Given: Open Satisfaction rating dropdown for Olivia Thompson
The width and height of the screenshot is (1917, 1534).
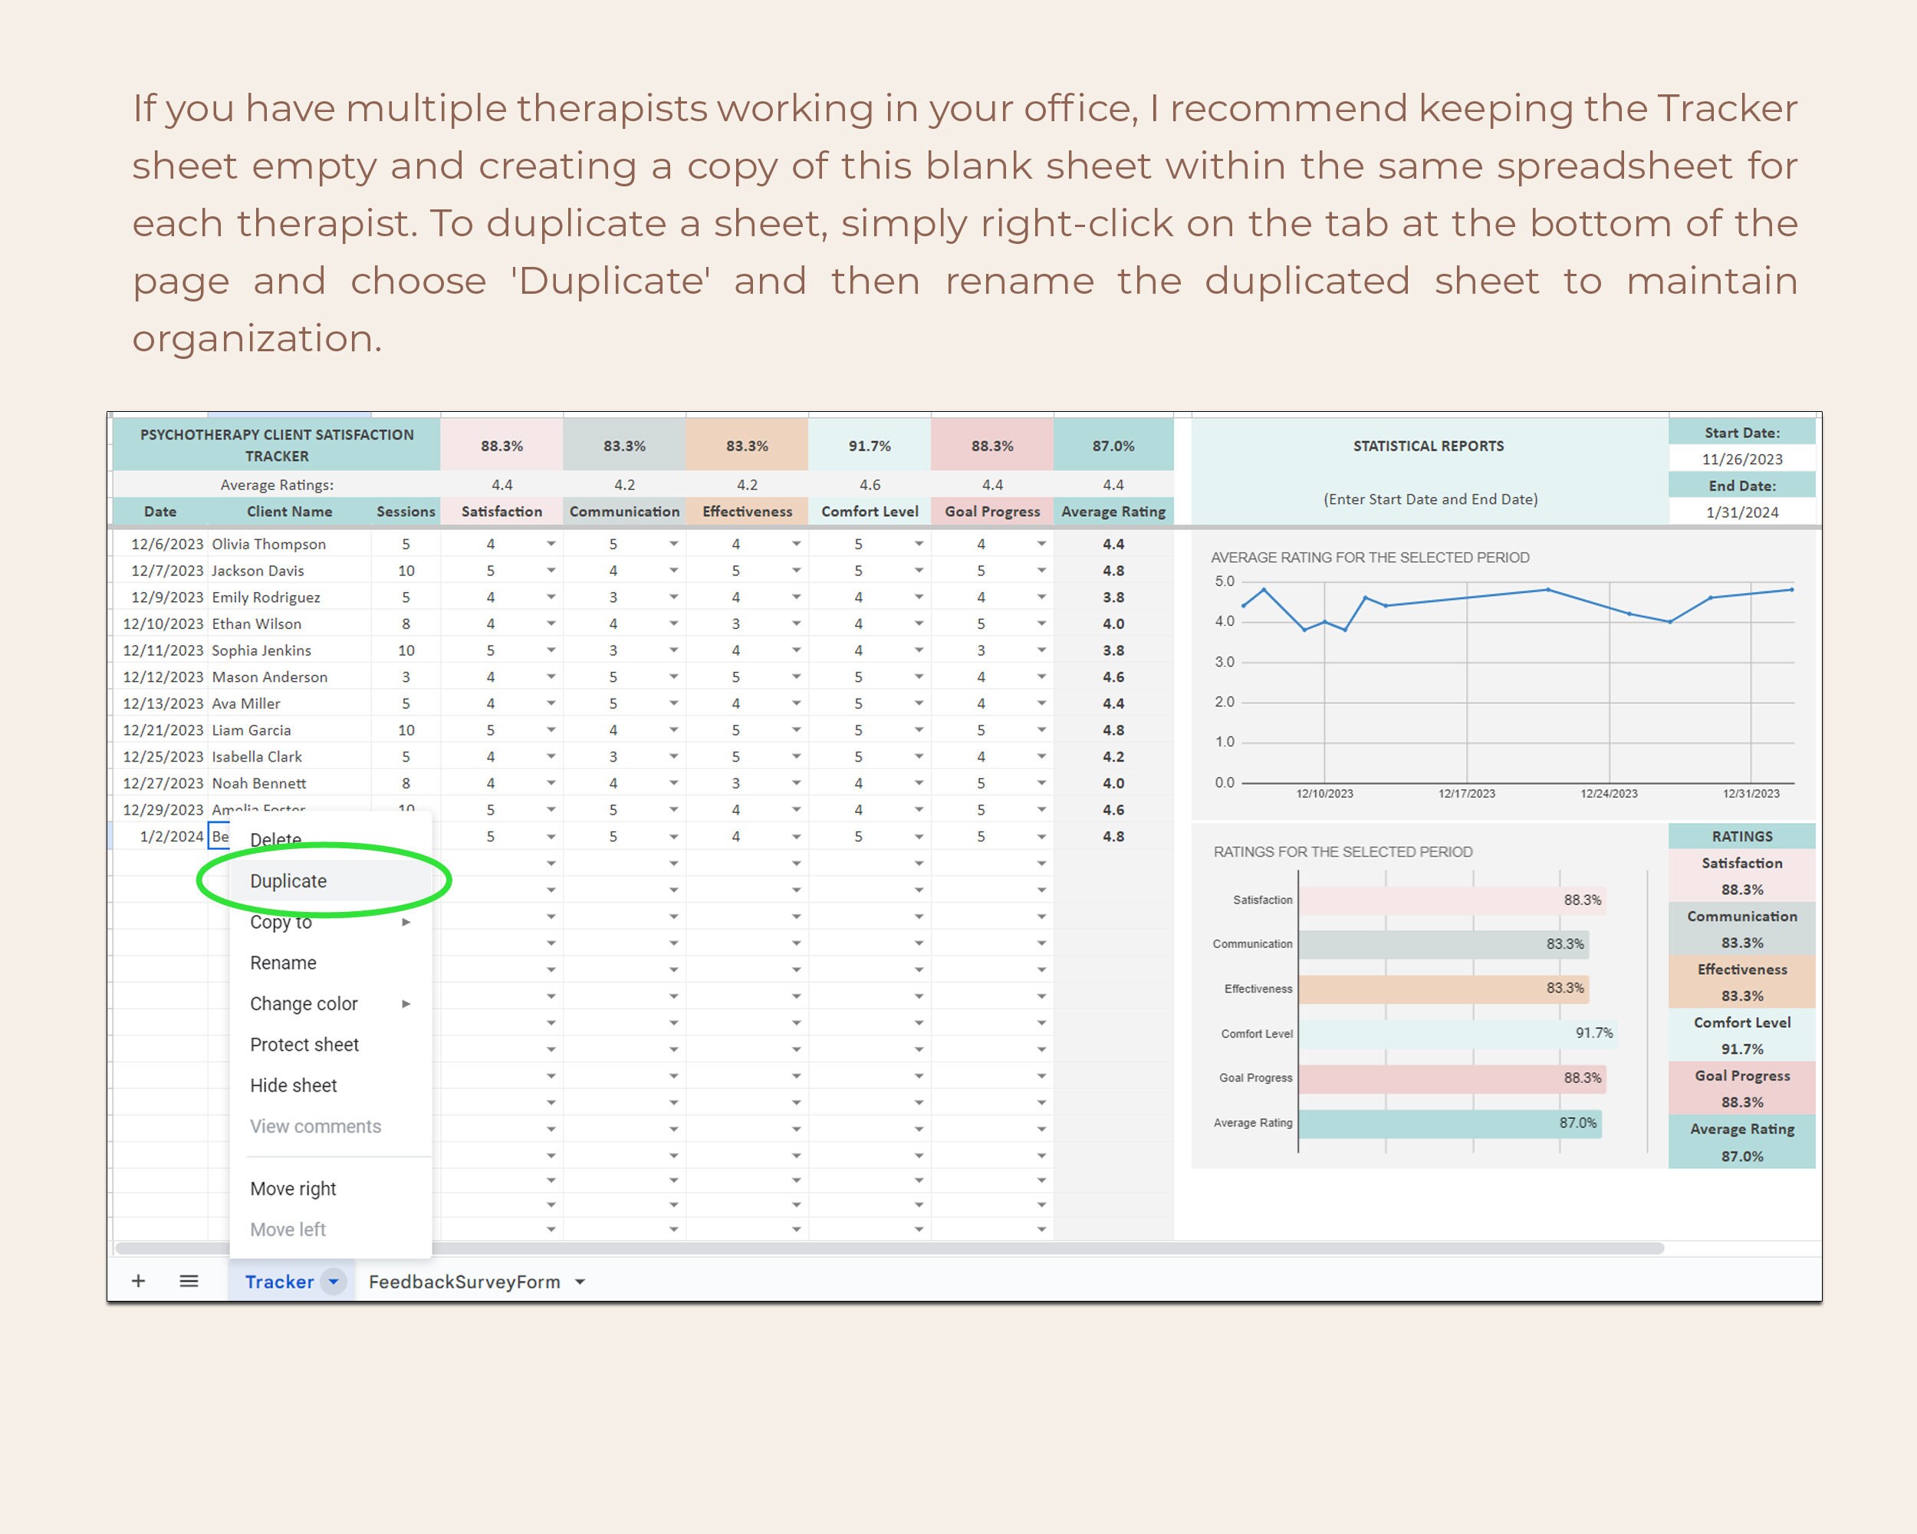Looking at the screenshot, I should (x=551, y=543).
